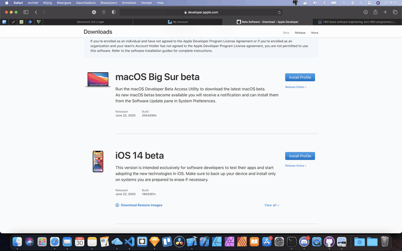Open the Downloads folder in Dock
This screenshot has width=402, height=251.
tap(359, 241)
